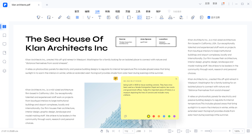Open the layers panel in sidebar
This screenshot has height=134, width=252.
point(4,71)
